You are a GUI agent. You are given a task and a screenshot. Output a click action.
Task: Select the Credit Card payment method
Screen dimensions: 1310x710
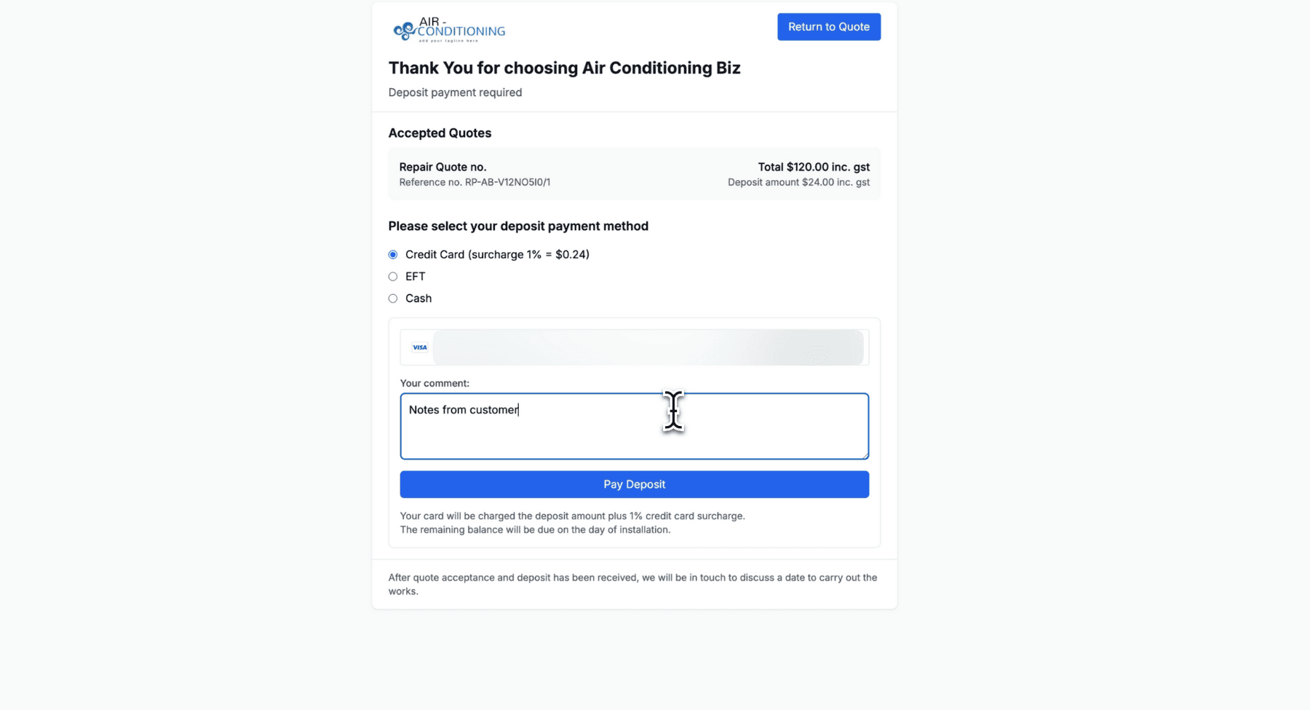[x=393, y=254]
